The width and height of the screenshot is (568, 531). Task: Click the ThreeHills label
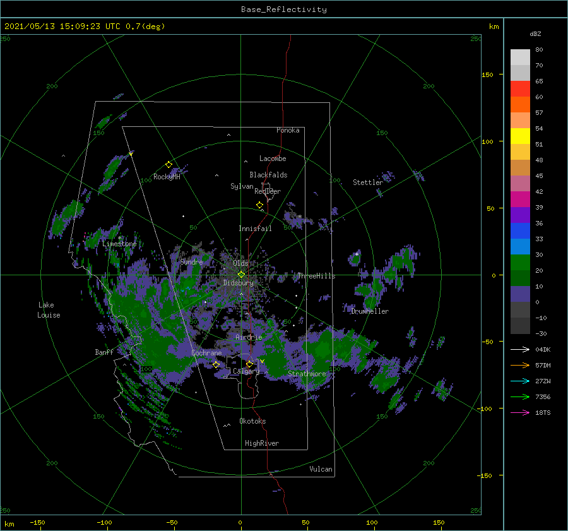click(317, 276)
